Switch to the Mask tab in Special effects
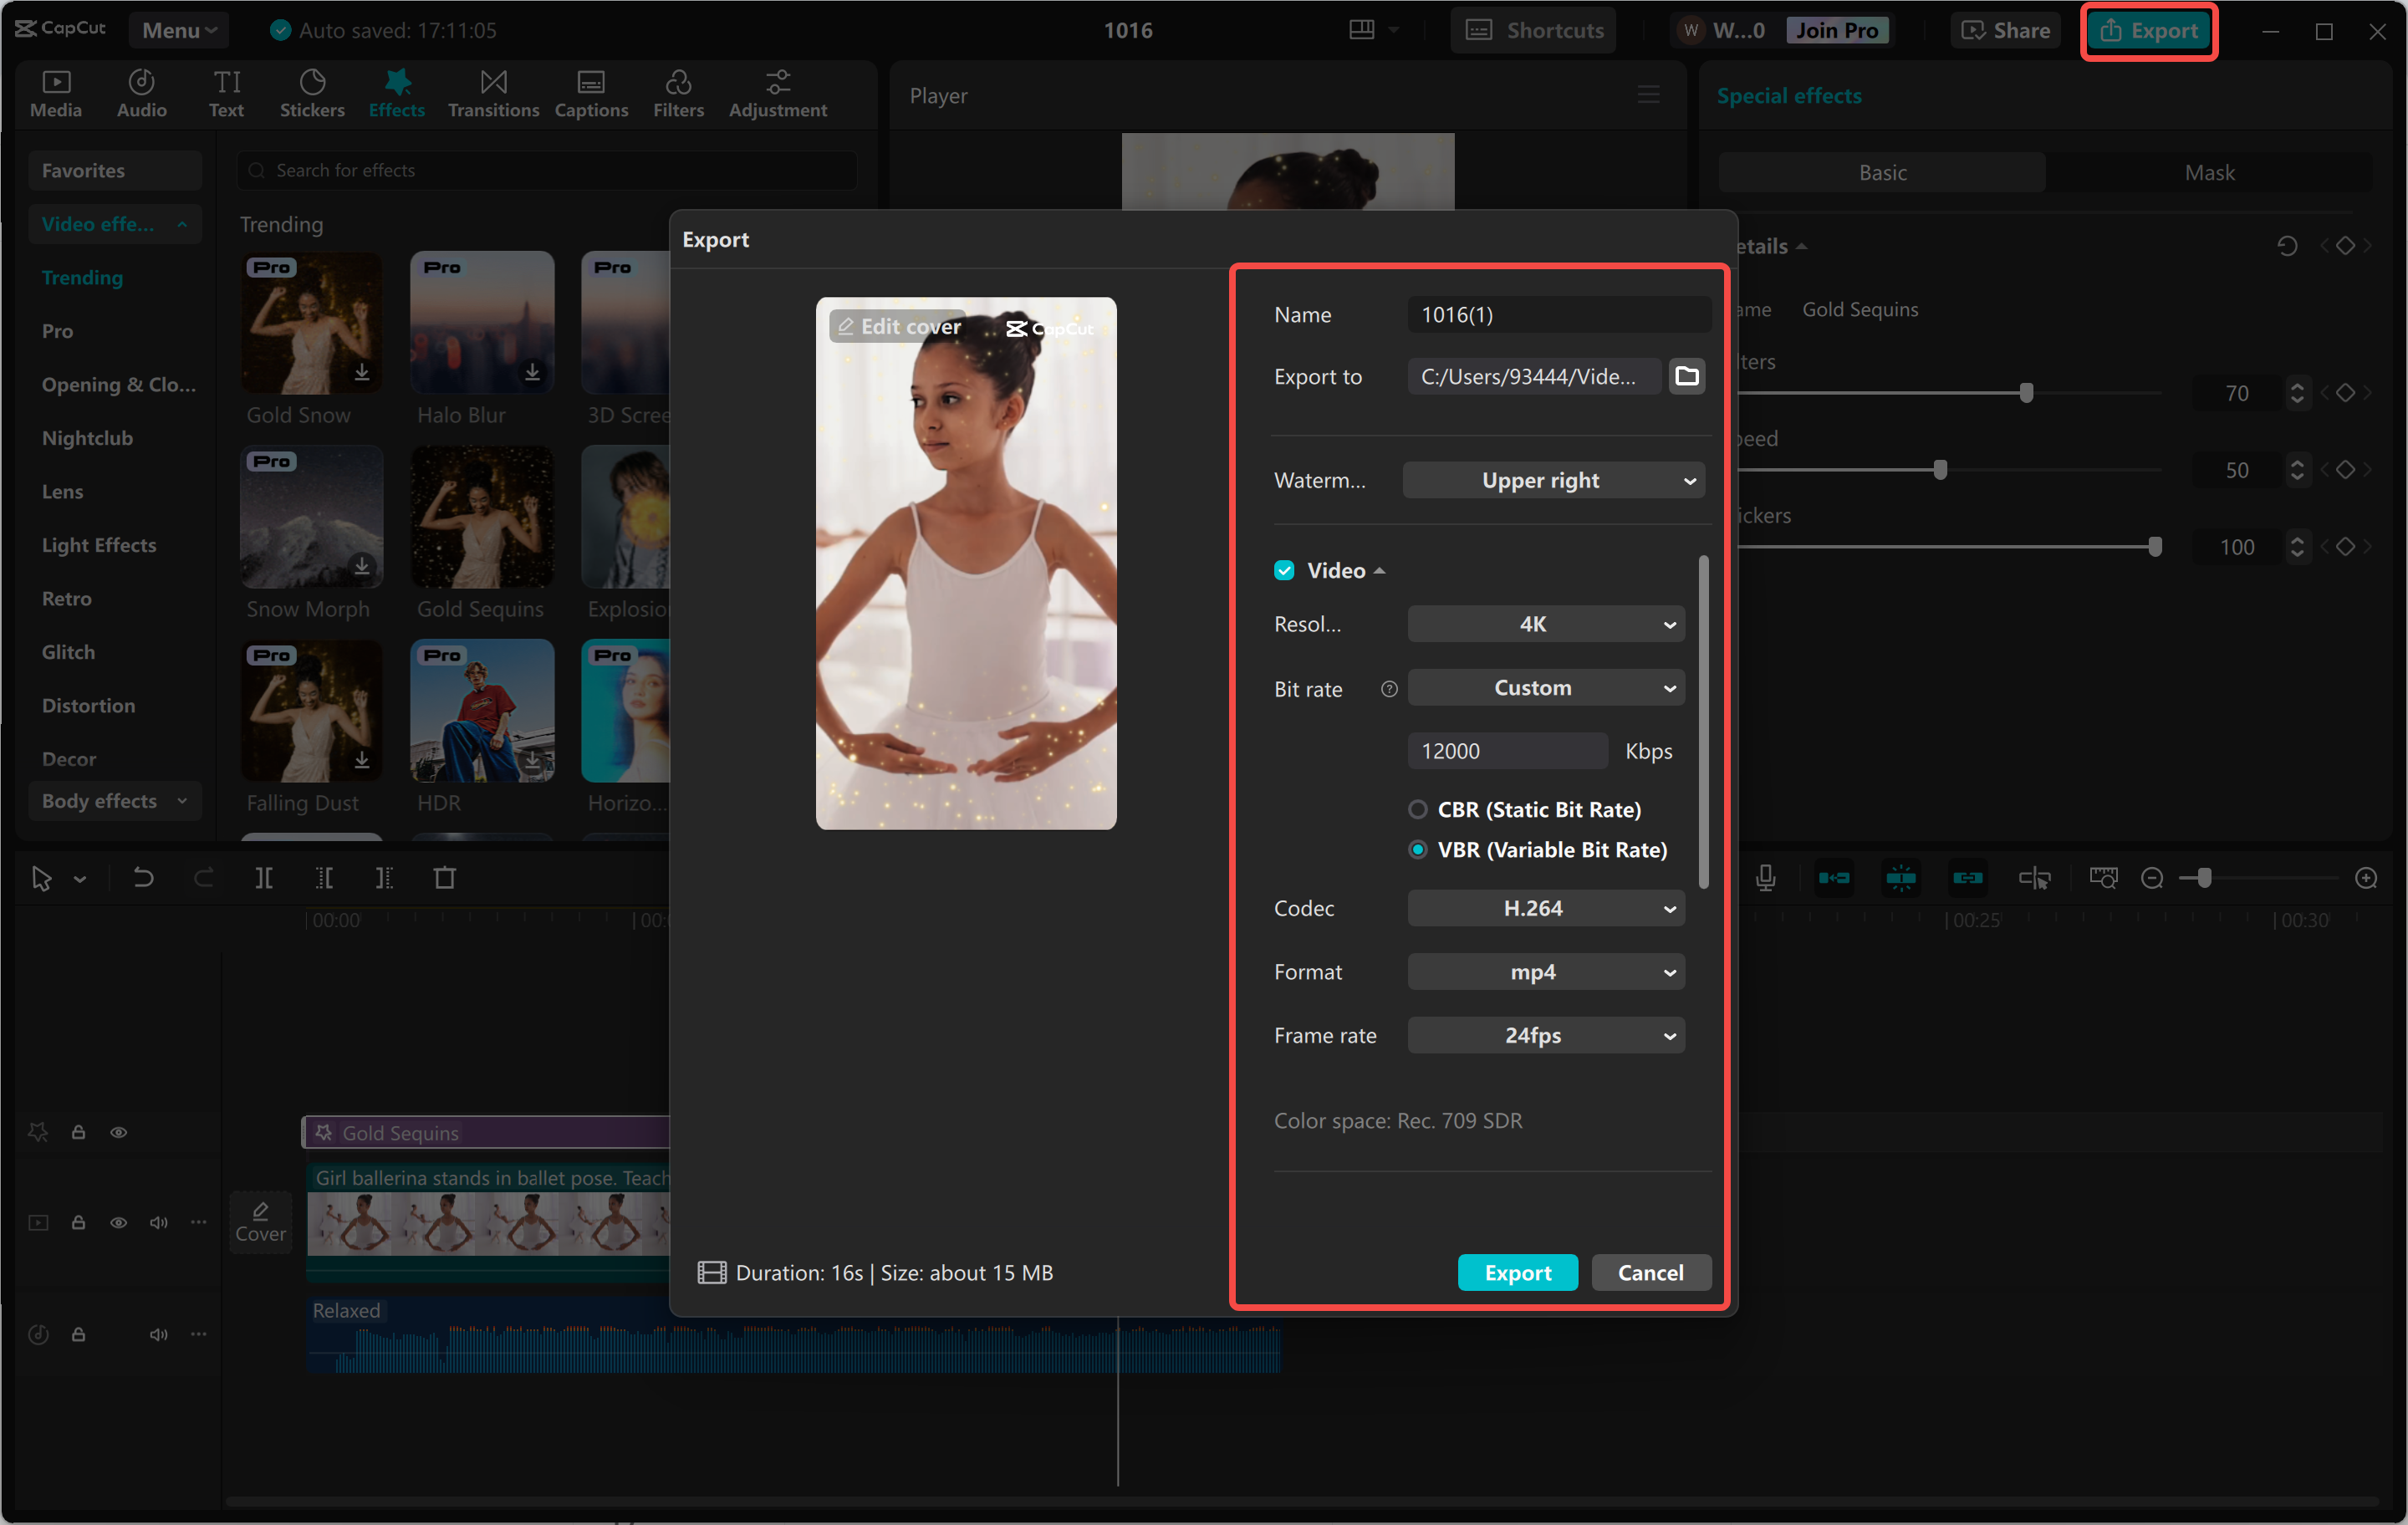 pos(2210,171)
